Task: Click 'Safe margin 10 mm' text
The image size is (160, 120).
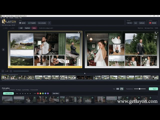Action: tap(149, 28)
